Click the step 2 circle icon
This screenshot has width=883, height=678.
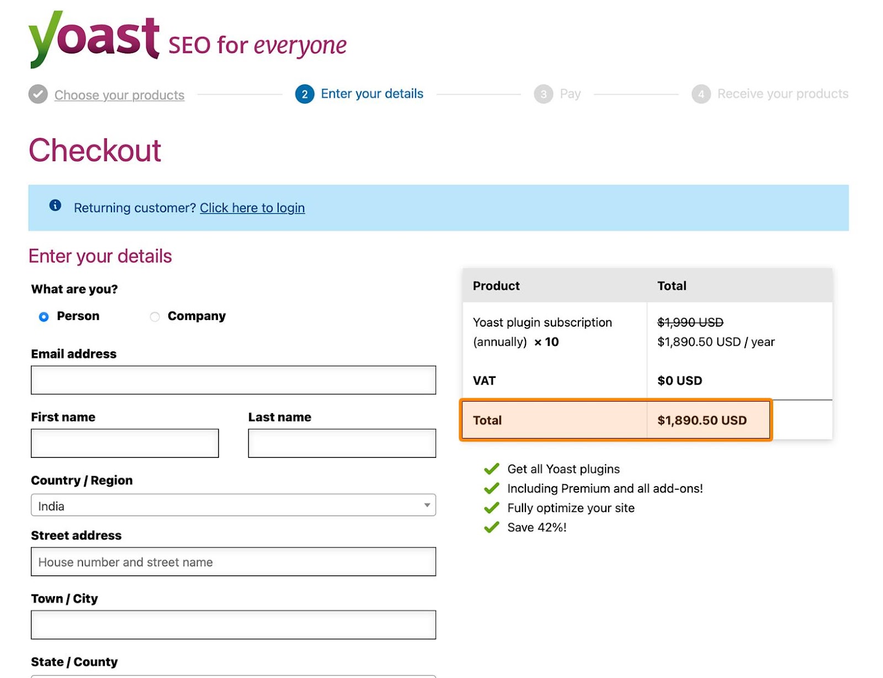coord(305,94)
